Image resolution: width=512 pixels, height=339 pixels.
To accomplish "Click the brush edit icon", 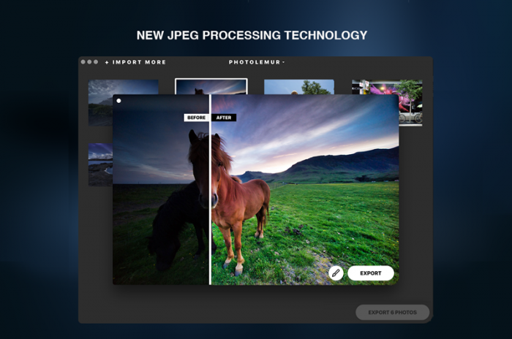I will tap(336, 273).
